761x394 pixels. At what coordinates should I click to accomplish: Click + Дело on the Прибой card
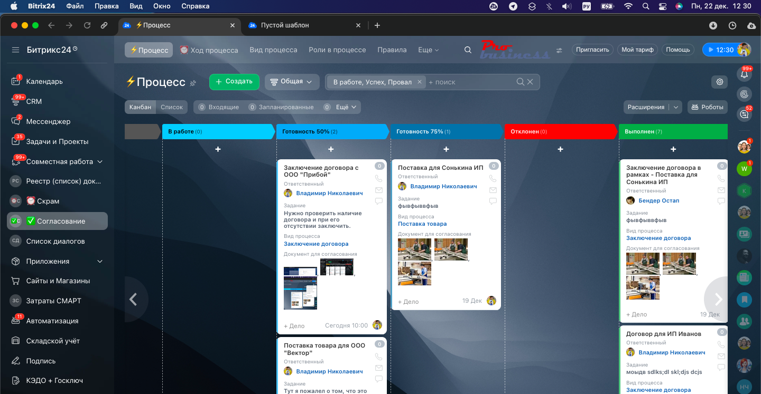(294, 326)
